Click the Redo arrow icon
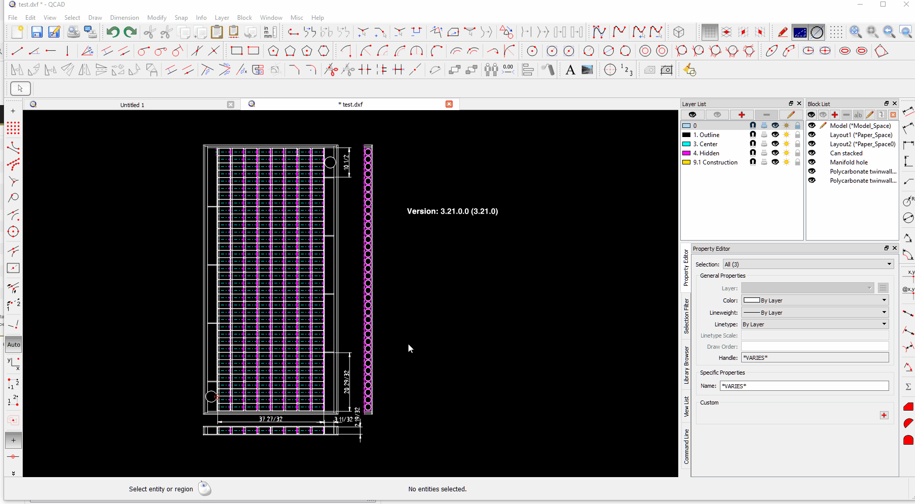The width and height of the screenshot is (915, 504). pos(130,32)
